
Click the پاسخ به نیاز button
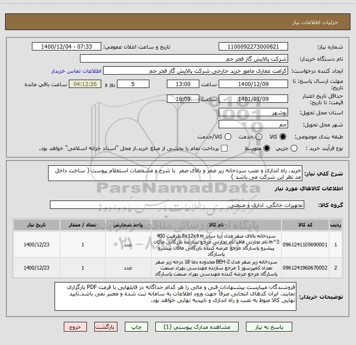click(269, 327)
